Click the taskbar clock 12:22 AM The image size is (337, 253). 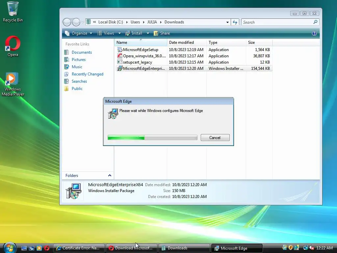click(x=324, y=248)
